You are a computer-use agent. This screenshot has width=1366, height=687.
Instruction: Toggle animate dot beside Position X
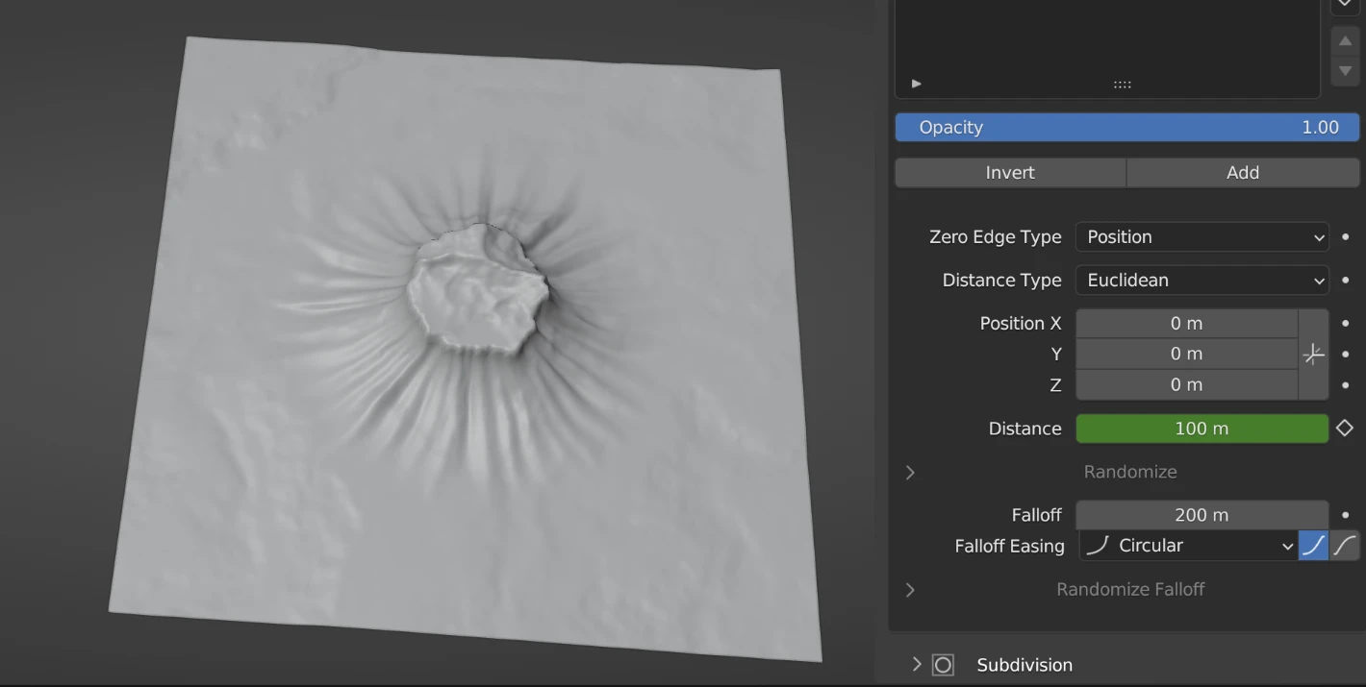click(1345, 324)
